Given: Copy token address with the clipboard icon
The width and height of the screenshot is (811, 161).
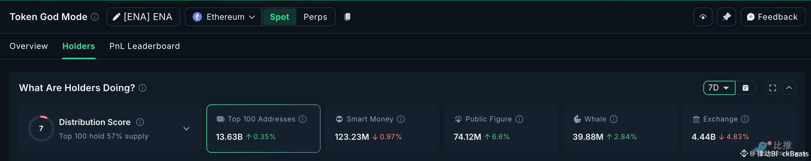Looking at the screenshot, I should click(x=347, y=17).
